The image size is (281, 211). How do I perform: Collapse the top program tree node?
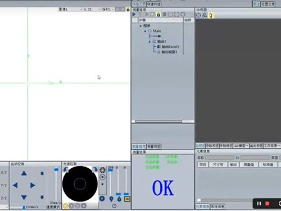pyautogui.click(x=140, y=26)
